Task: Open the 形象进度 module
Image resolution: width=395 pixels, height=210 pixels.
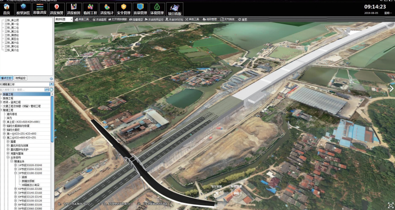Action: (x=40, y=9)
